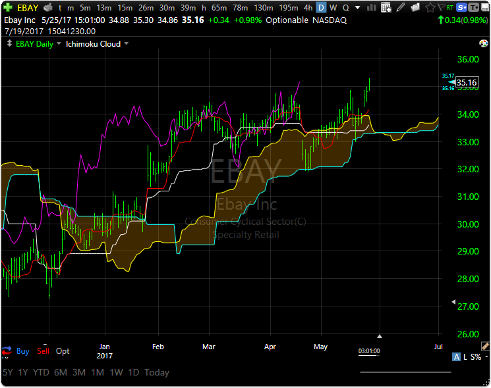491x388 pixels.
Task: Zoom chart to 1D range
Action: click(x=134, y=372)
